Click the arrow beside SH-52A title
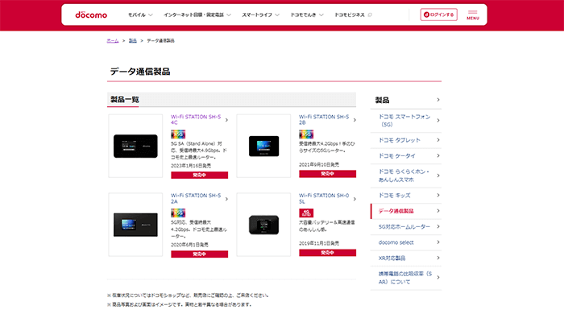This screenshot has width=564, height=314. pos(226,199)
